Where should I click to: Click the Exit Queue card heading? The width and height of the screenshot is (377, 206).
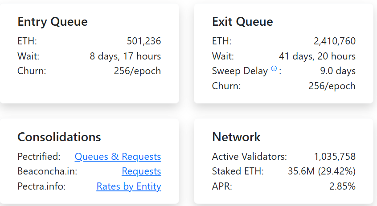point(242,22)
